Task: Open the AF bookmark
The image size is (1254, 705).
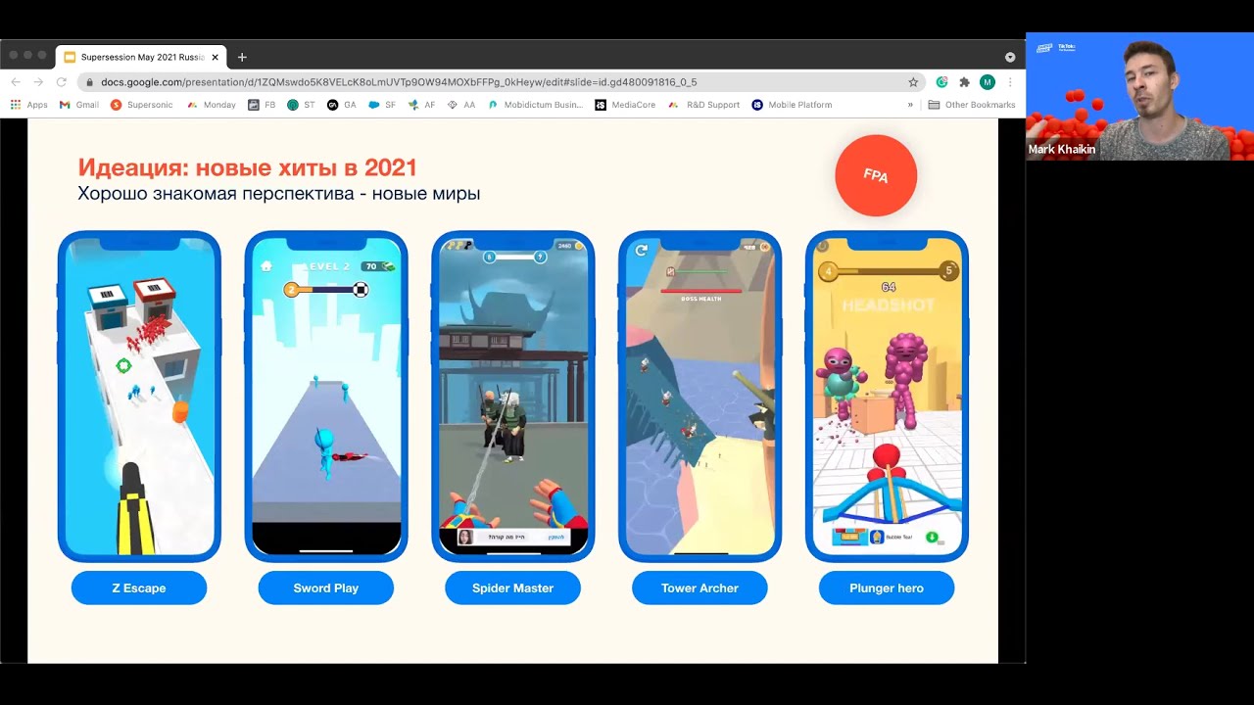Action: point(421,105)
